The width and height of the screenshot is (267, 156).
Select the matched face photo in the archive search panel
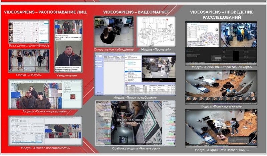tap(73, 97)
